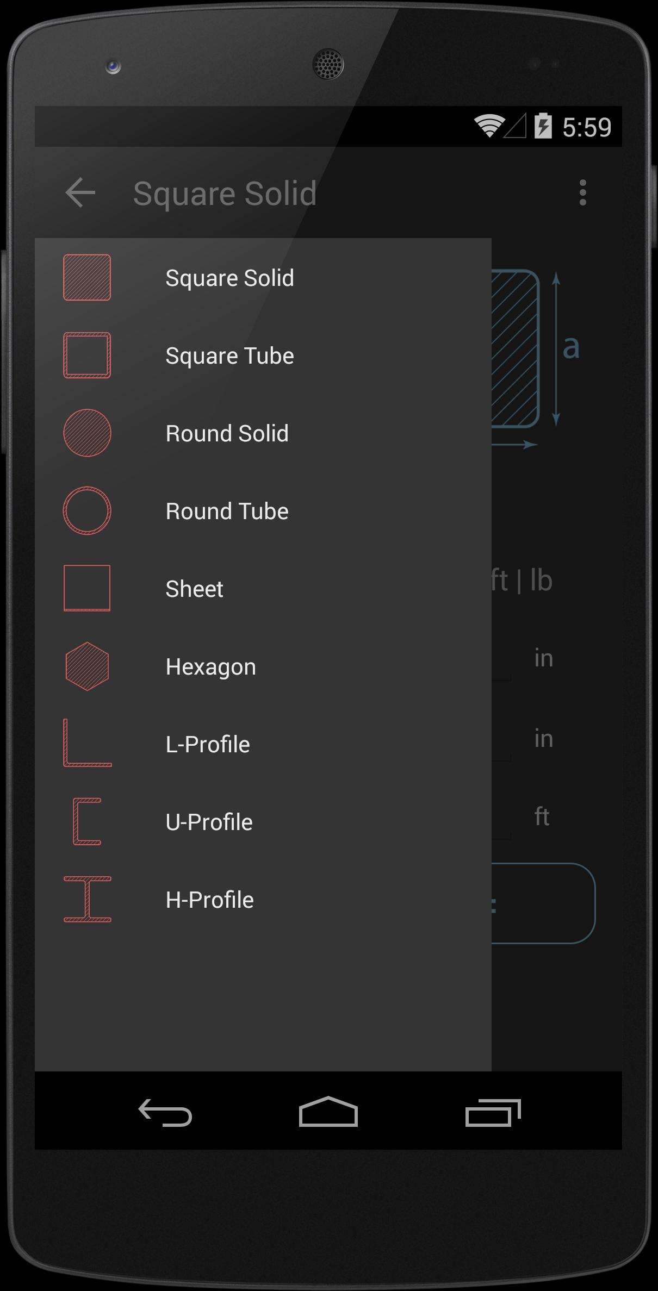The width and height of the screenshot is (658, 1291).
Task: Select the Square Tube menu entry
Action: [229, 356]
